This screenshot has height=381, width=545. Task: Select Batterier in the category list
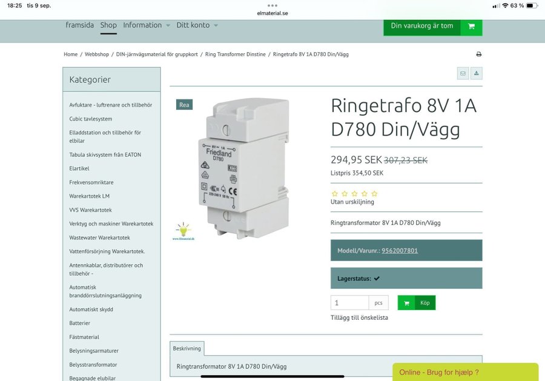tap(79, 323)
